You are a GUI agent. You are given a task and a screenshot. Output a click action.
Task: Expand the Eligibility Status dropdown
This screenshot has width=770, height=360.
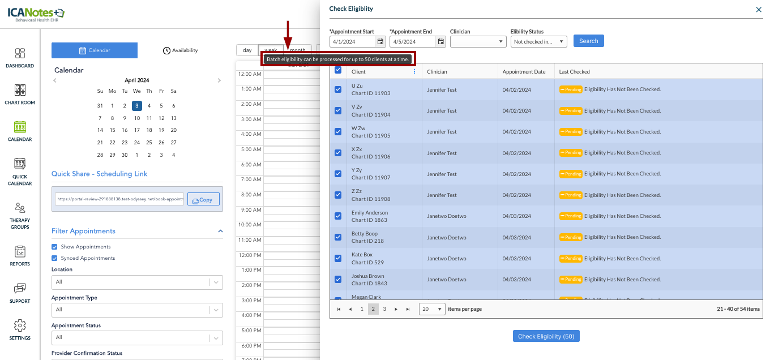coord(538,42)
